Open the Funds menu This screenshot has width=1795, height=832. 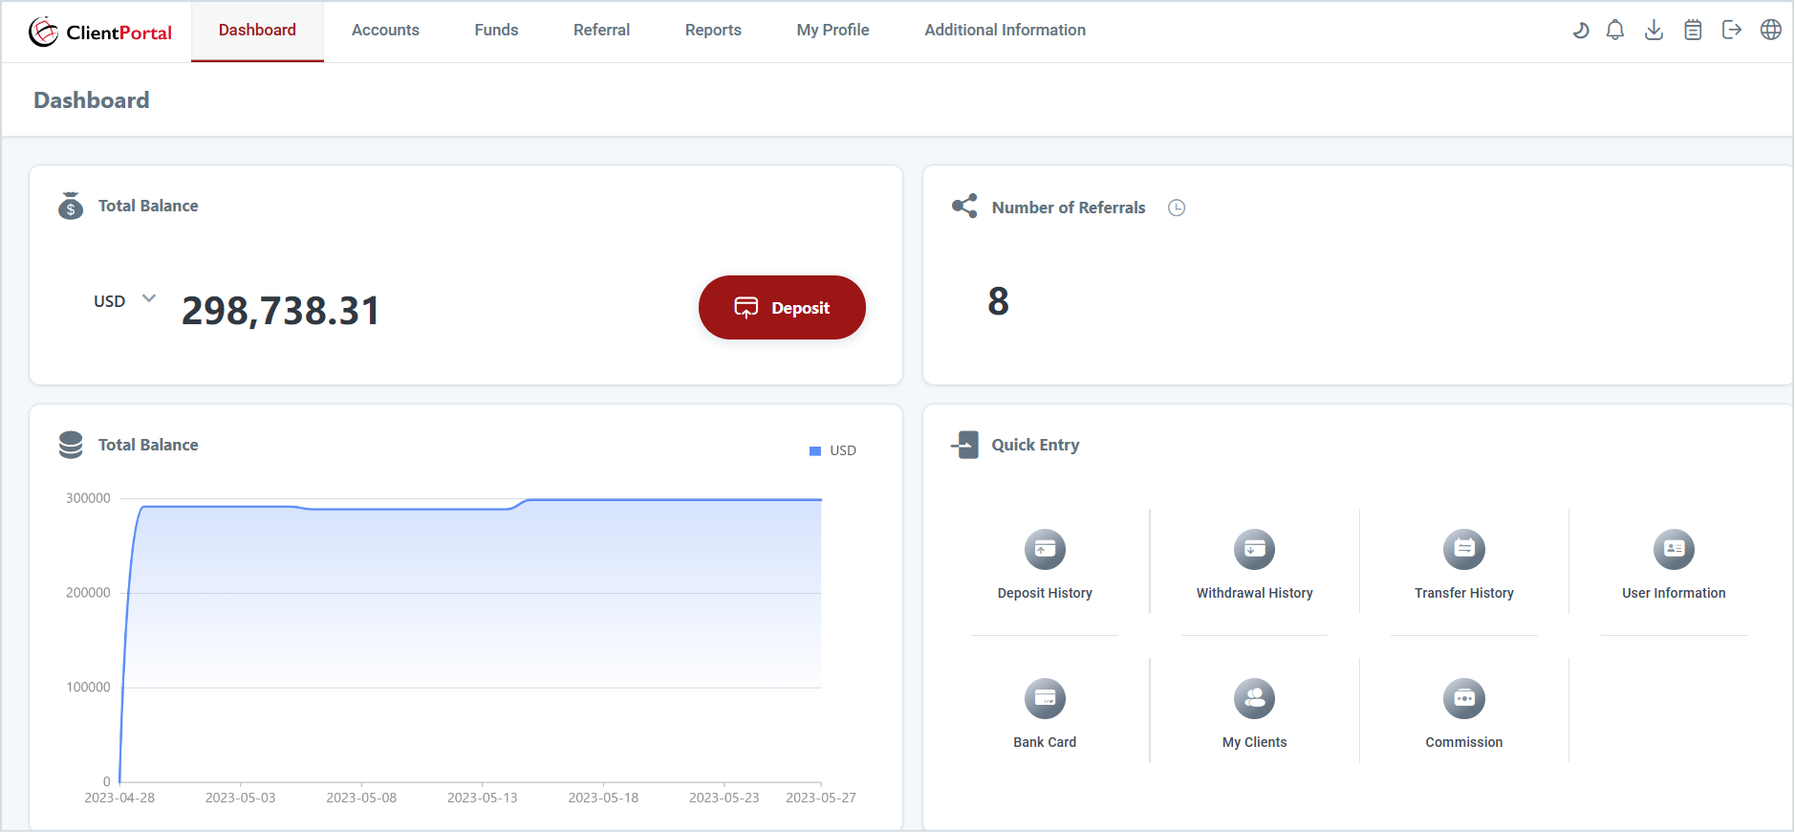[496, 31]
